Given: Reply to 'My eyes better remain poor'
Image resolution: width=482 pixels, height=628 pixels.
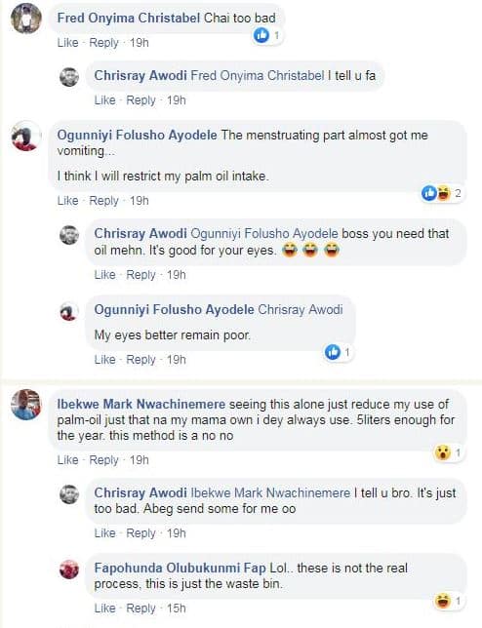Looking at the screenshot, I should tap(141, 360).
